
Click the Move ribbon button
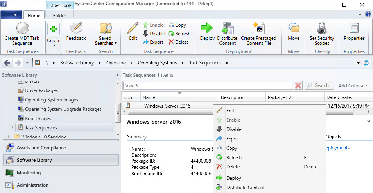[x=294, y=32]
